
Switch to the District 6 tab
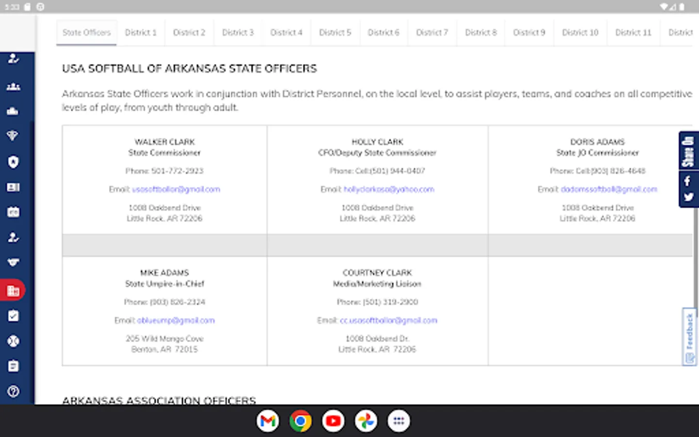point(383,33)
